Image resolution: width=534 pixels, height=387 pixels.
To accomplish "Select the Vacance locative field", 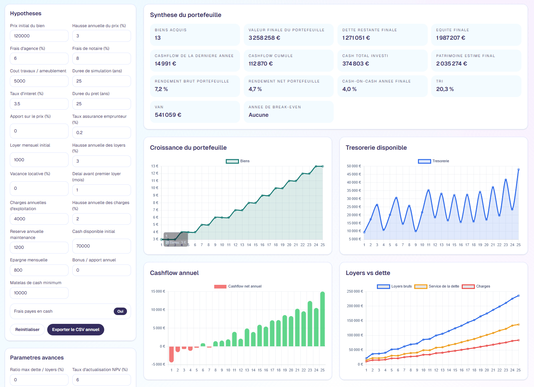I will (39, 188).
